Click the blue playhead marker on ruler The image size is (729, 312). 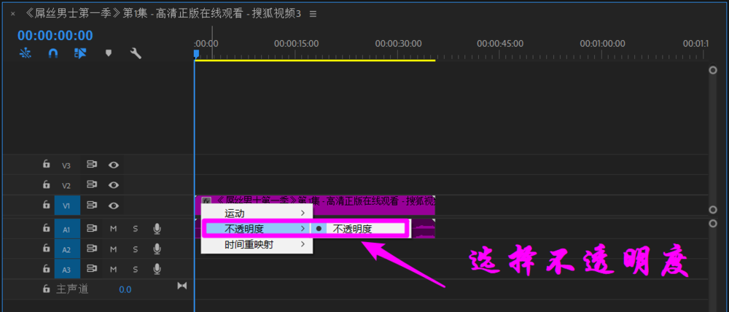[196, 55]
